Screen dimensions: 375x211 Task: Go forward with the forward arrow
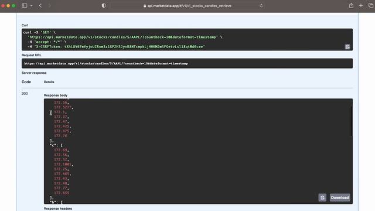pyautogui.click(x=49, y=5)
